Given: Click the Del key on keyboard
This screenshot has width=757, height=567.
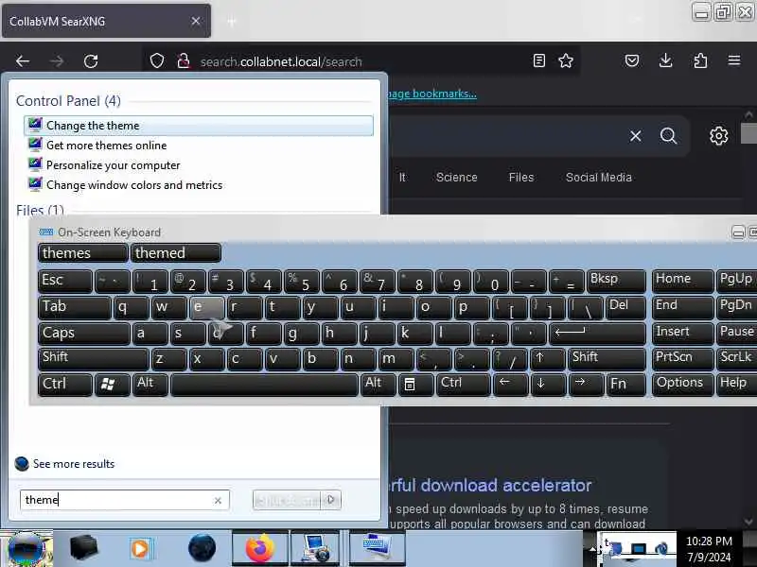Looking at the screenshot, I should 625,308.
